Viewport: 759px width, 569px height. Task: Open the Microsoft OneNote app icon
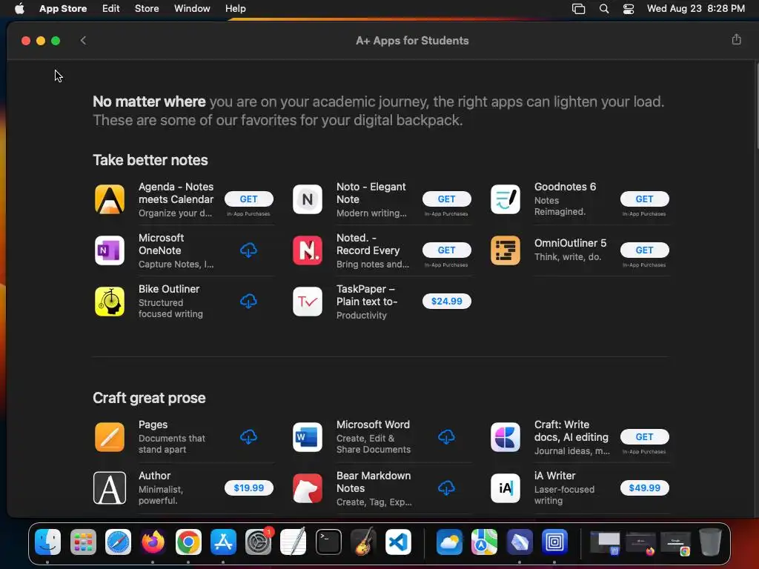coord(110,250)
